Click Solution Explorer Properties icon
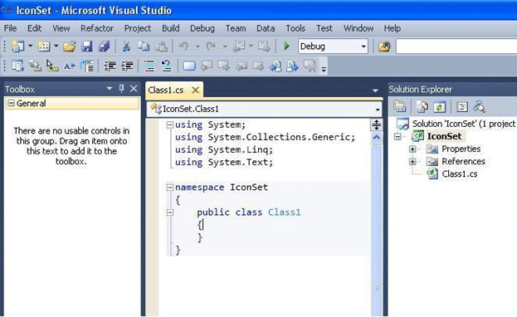 [400, 106]
